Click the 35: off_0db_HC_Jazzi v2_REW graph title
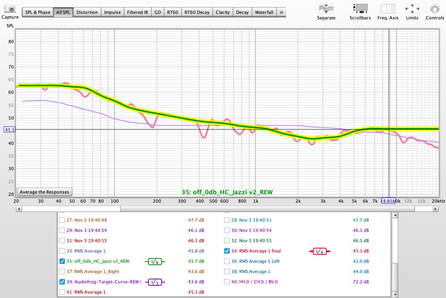This screenshot has width=446, height=298. (227, 192)
